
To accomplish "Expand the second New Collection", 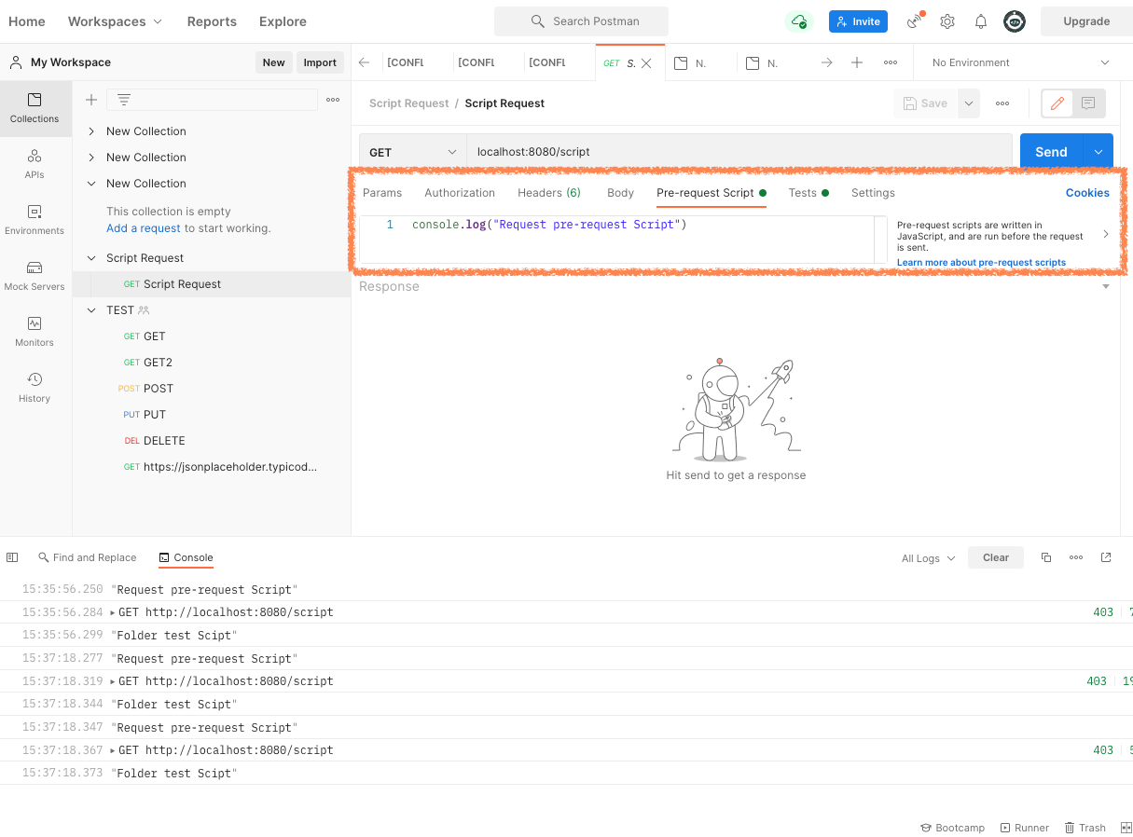I will point(91,158).
